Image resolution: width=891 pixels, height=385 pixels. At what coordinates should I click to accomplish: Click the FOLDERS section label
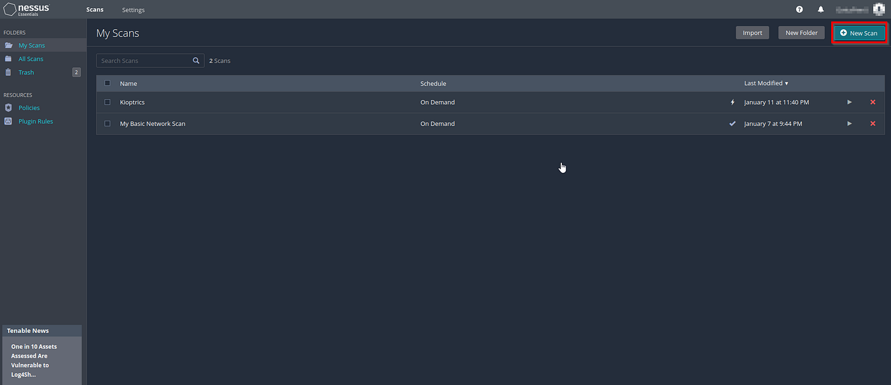tap(15, 32)
